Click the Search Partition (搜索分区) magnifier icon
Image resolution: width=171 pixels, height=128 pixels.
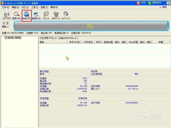pyautogui.click(x=17, y=15)
